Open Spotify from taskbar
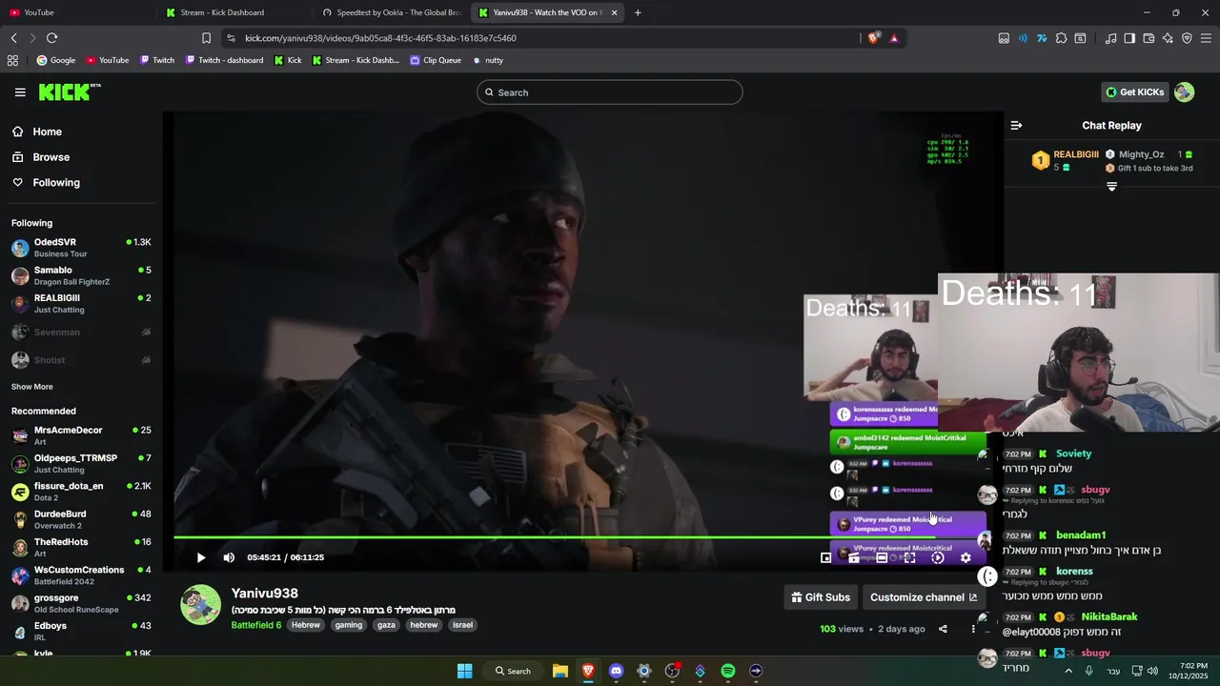 coord(728,671)
